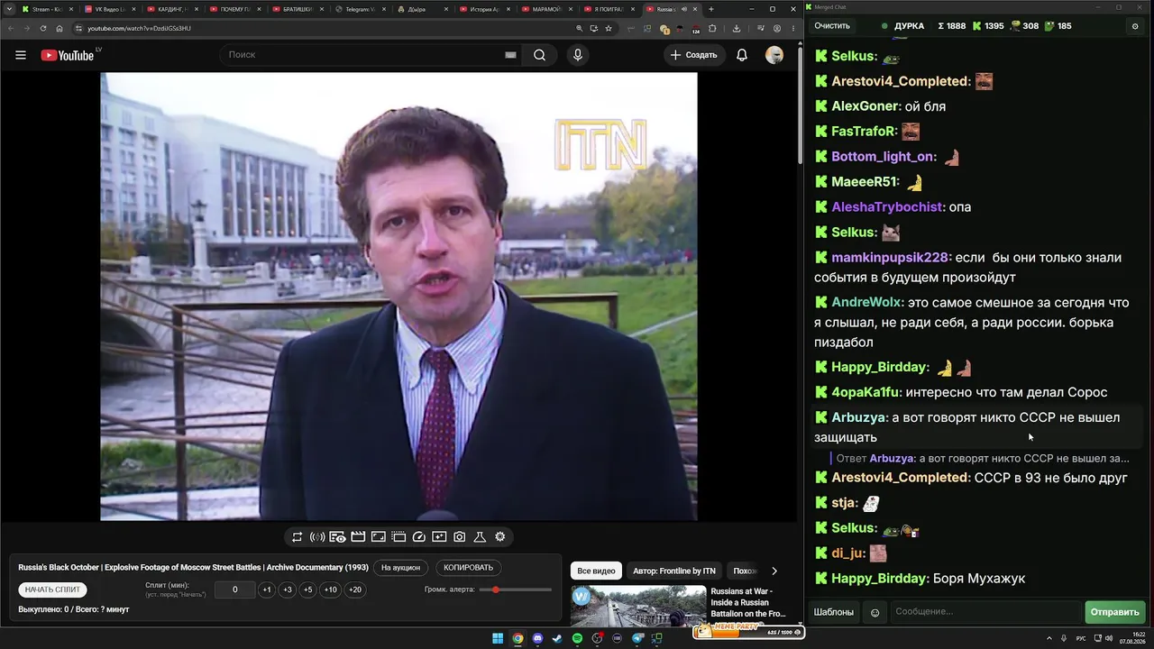Select 'Автор: Frontline by ITN' chip
The width and height of the screenshot is (1154, 649).
click(673, 571)
